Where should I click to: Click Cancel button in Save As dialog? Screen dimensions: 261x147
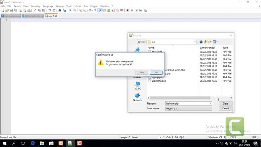(x=226, y=109)
